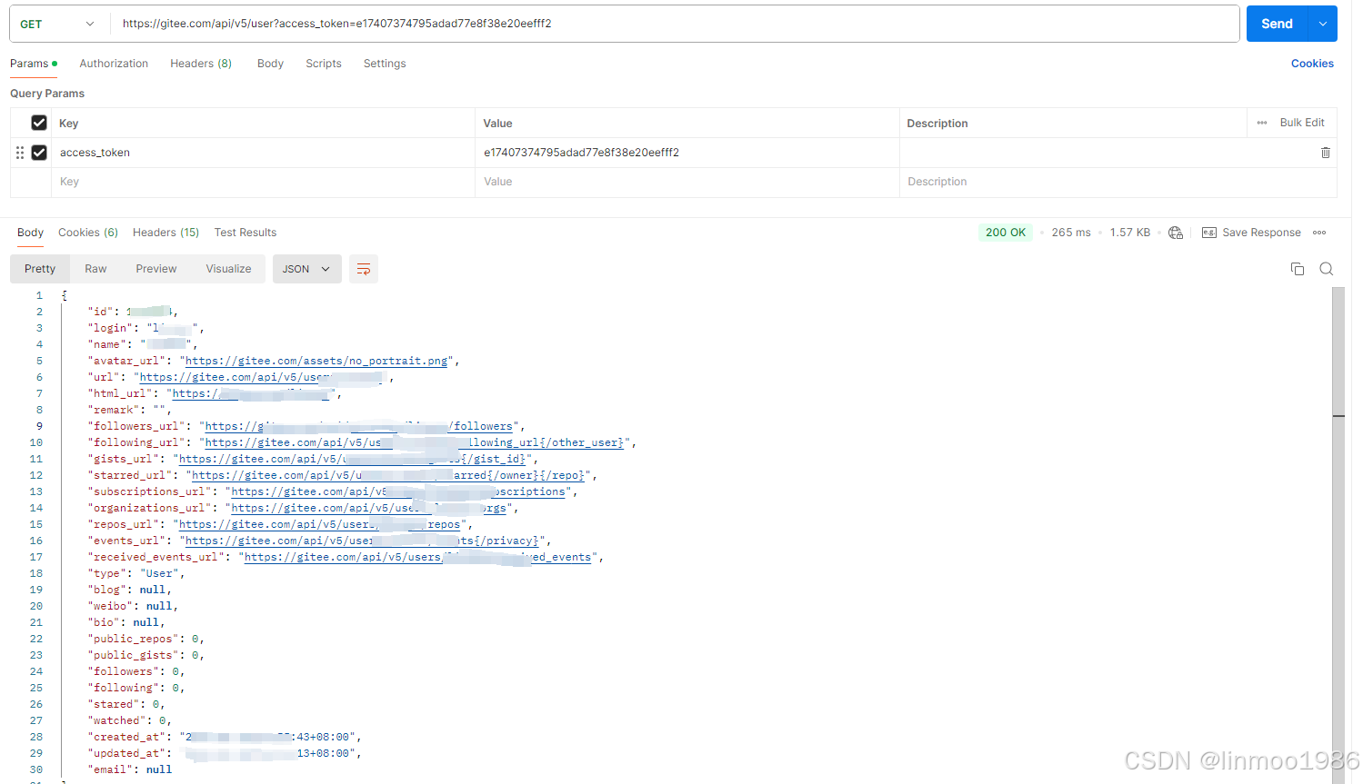The width and height of the screenshot is (1363, 784).
Task: Open the Send options dropdown arrow
Action: 1322,24
